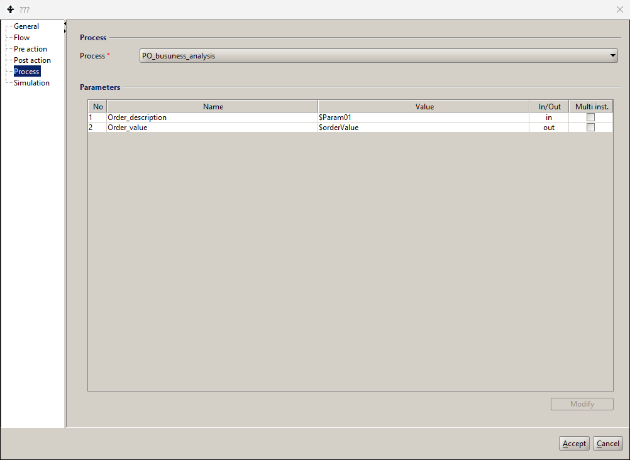Click the Order_description name cell
This screenshot has width=630, height=460.
212,118
